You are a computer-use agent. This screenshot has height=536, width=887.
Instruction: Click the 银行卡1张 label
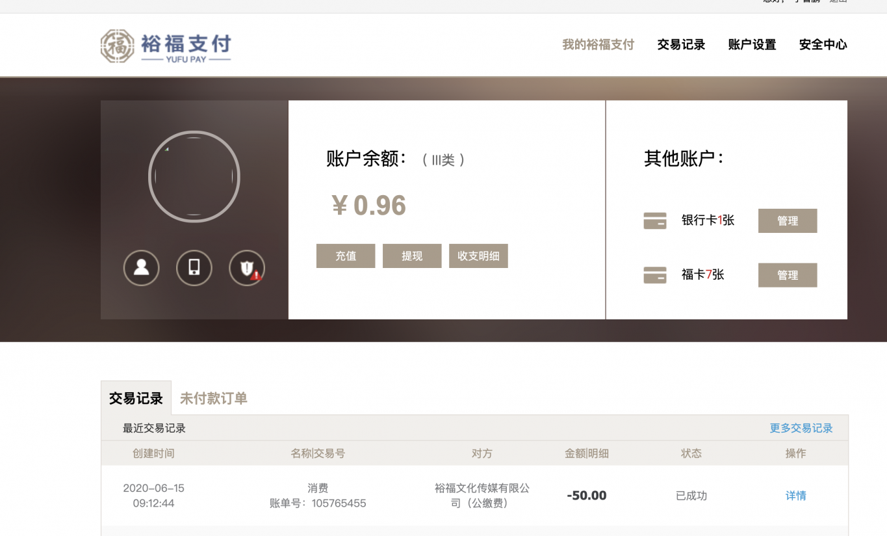(x=708, y=221)
